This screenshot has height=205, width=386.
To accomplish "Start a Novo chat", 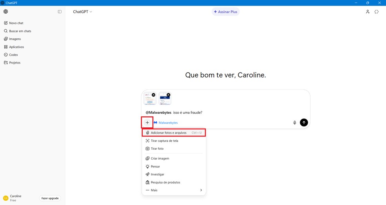I will 33,23.
